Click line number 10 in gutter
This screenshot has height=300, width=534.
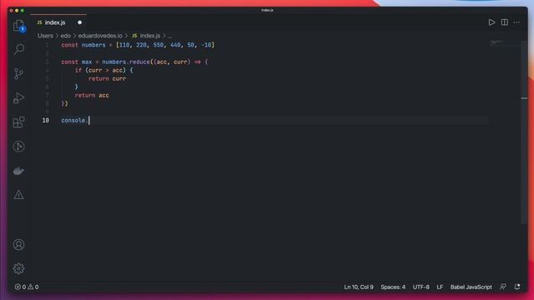tap(45, 120)
